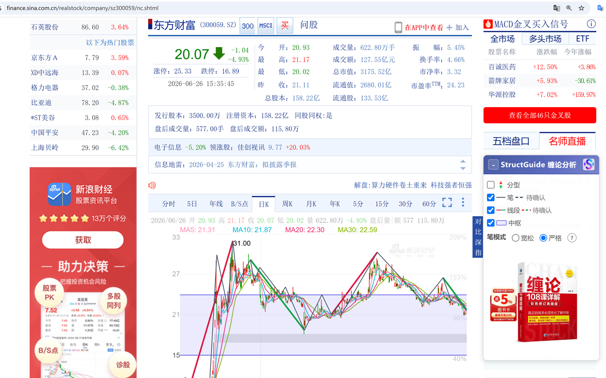Uncheck the 线段 待确认 checkbox

(x=491, y=210)
